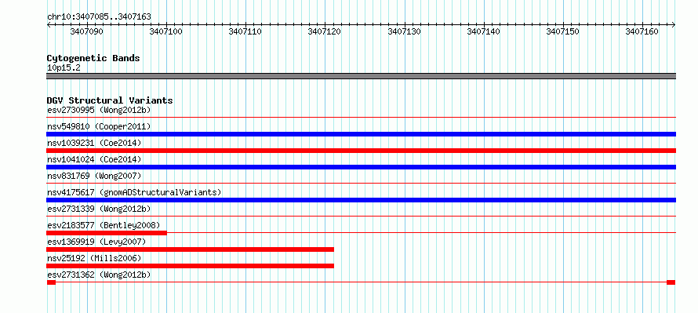This screenshot has height=313, width=698.
Task: Click the left red end block of esv2731362
Action: pos(51,282)
